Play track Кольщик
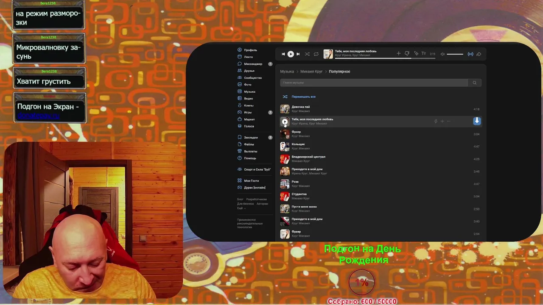The width and height of the screenshot is (543, 305). 381,147
